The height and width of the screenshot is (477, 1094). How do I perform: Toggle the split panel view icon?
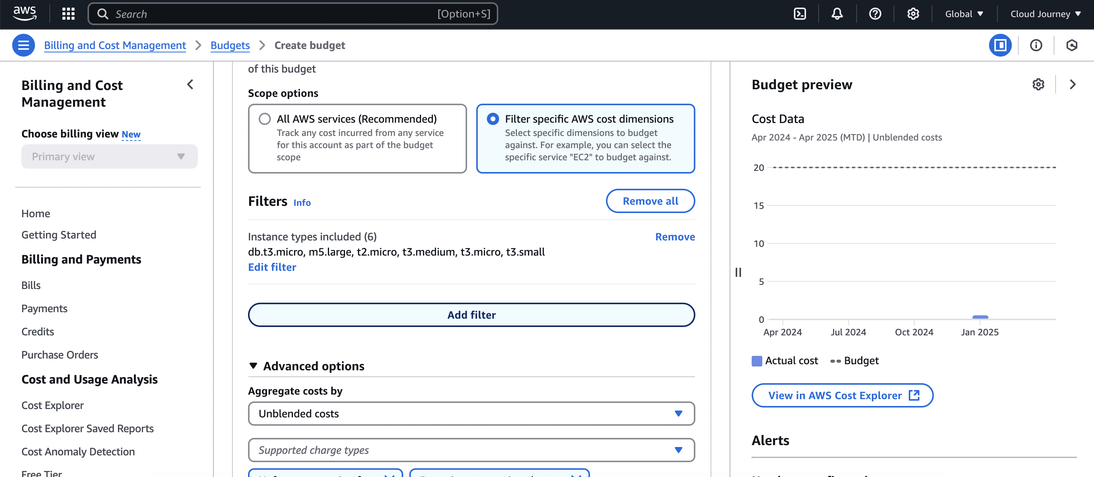point(1000,45)
